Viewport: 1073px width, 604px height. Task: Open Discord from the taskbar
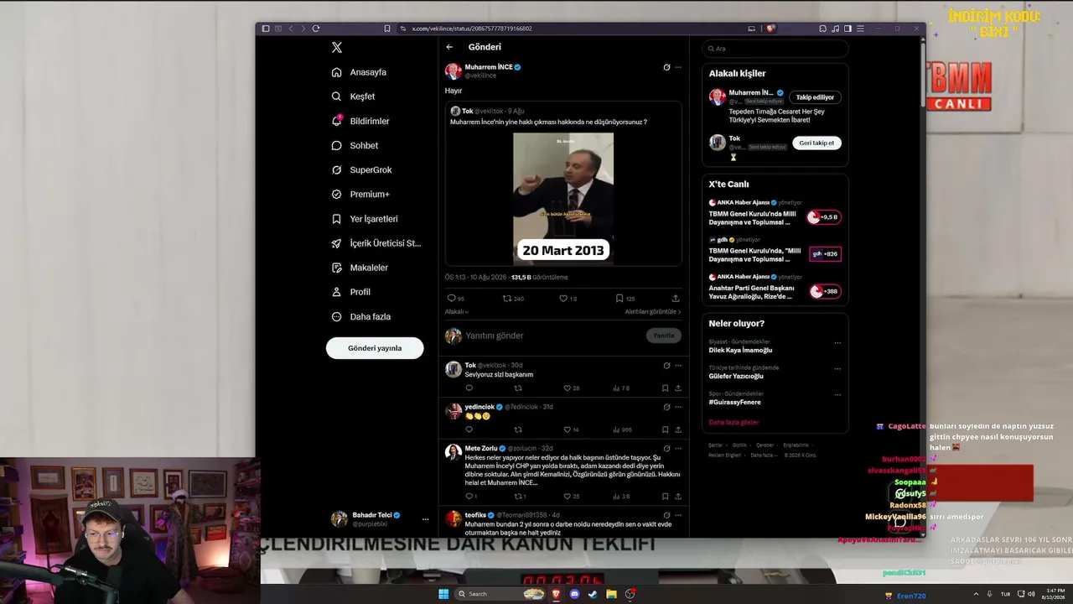[574, 594]
